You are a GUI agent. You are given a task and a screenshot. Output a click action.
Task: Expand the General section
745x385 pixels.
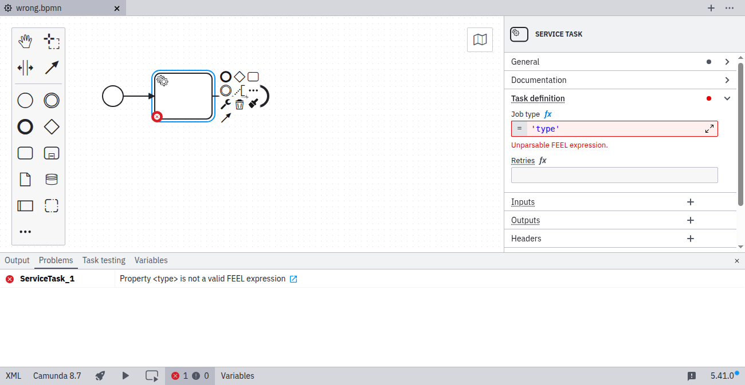coord(727,62)
